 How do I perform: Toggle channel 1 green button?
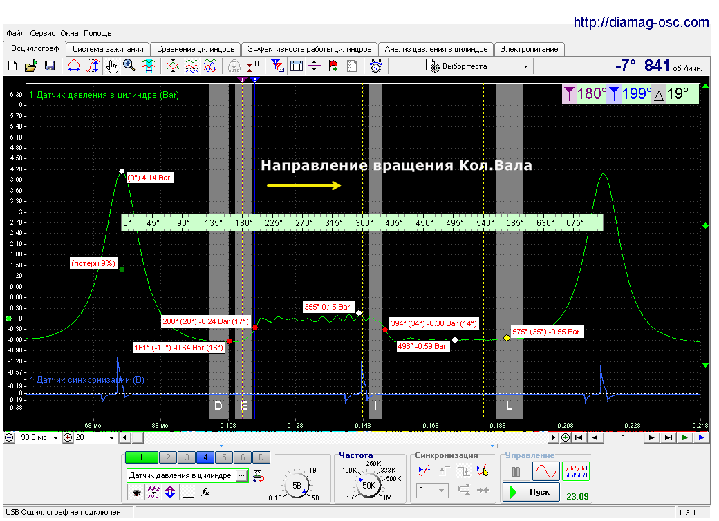[x=141, y=457]
